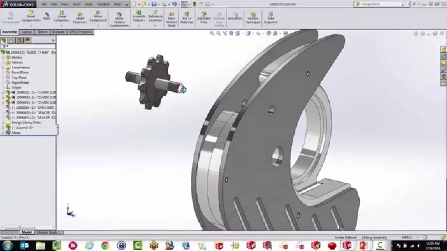Switch to the Evaluate tab
The width and height of the screenshot is (447, 251).
(58, 32)
